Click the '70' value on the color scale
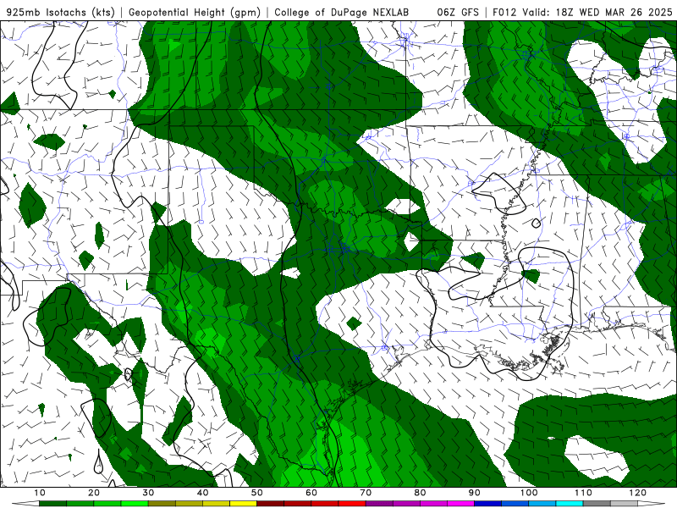 366,493
